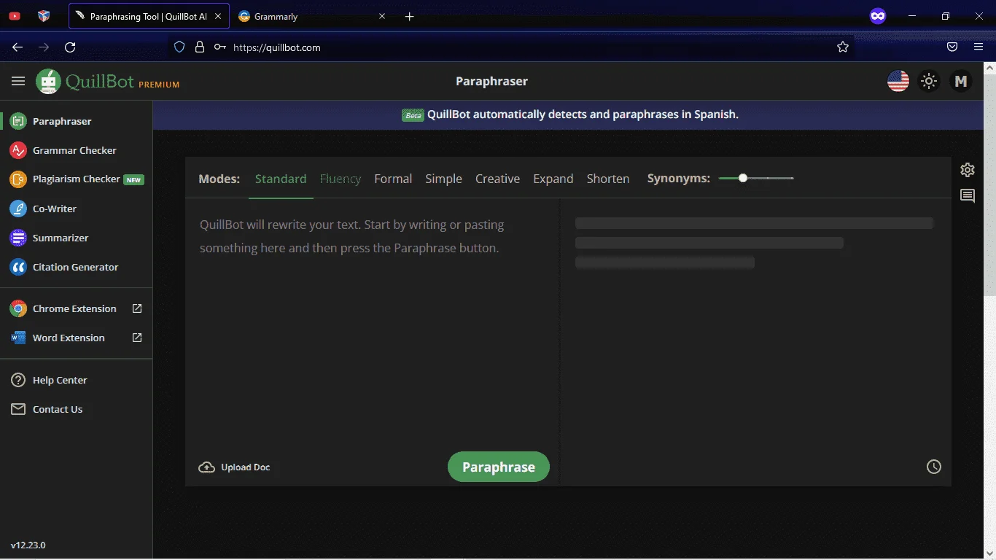Screen dimensions: 996x560
Task: Go forward with the browser arrow
Action: pos(44,47)
